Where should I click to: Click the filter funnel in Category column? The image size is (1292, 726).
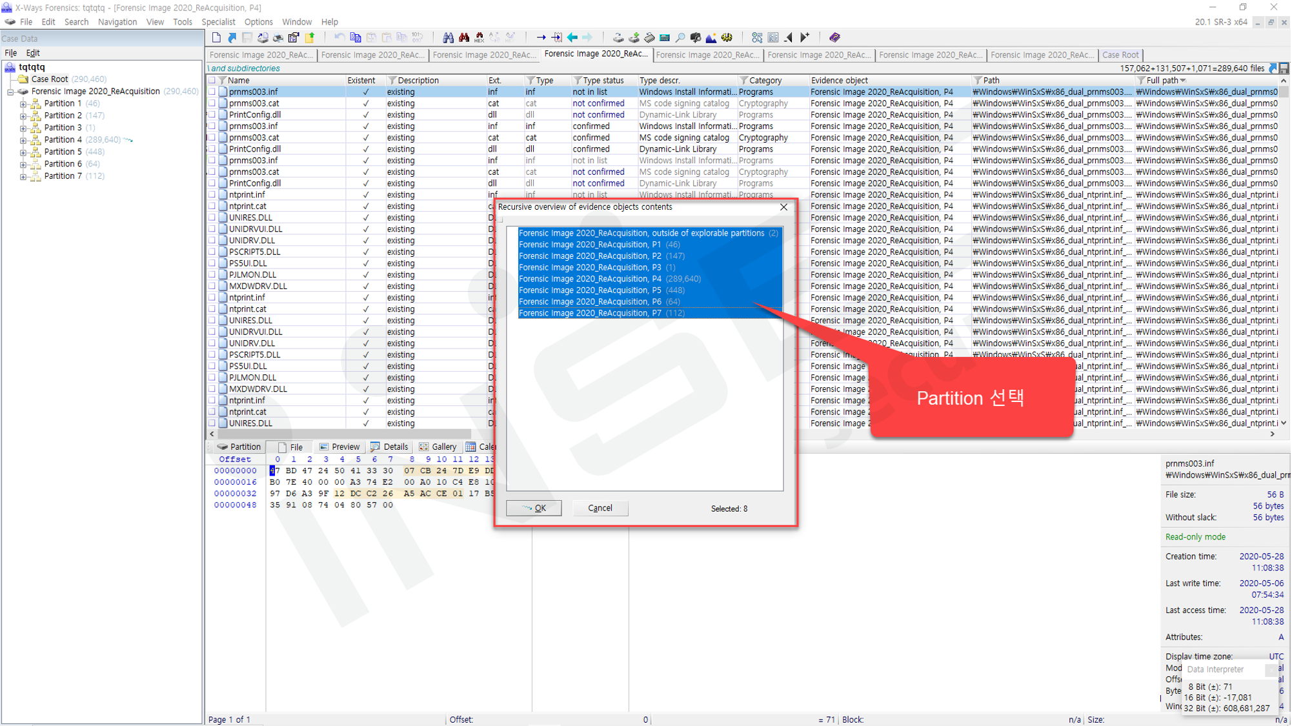(x=744, y=81)
